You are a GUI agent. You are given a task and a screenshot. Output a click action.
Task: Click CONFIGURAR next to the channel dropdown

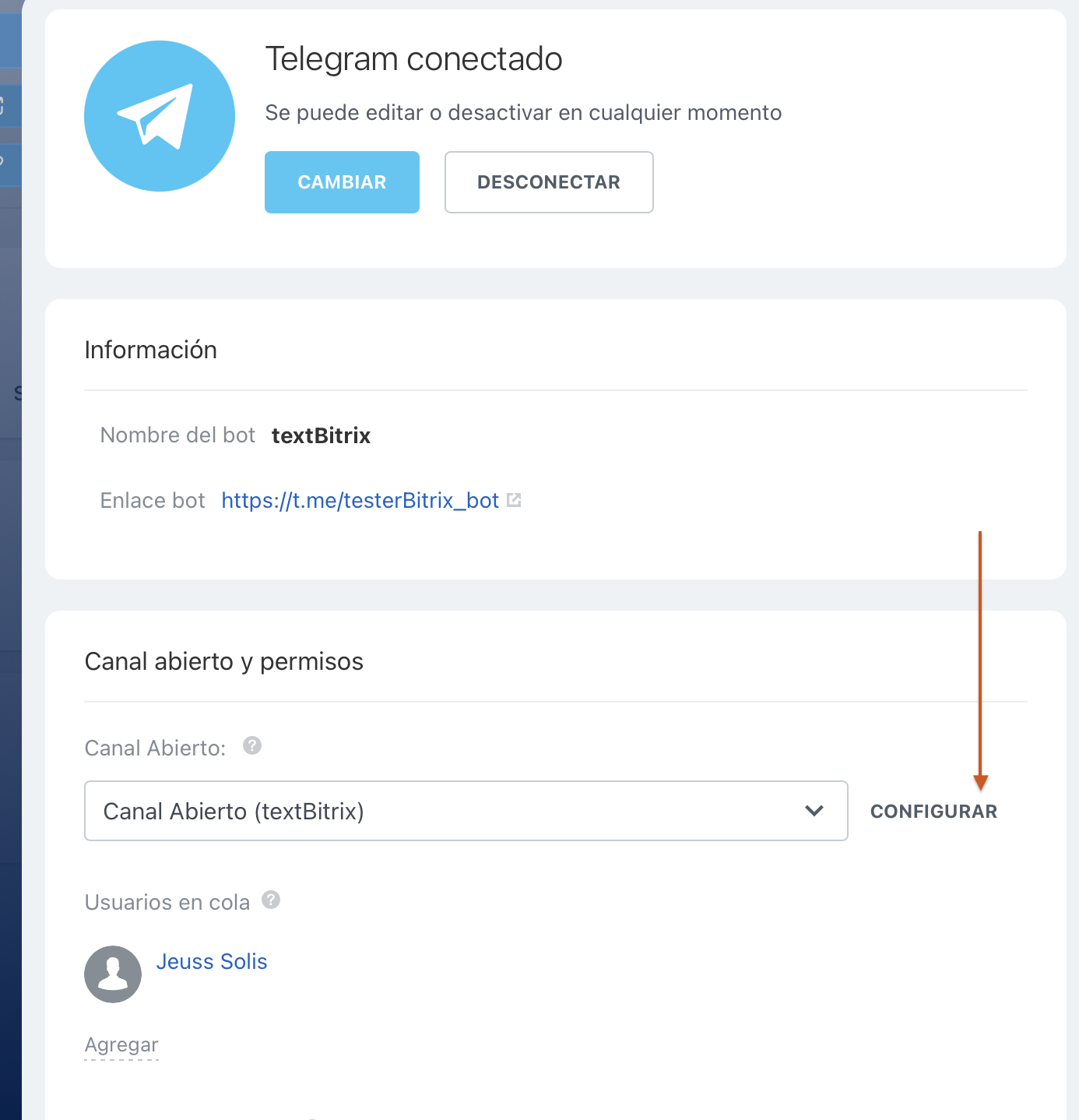[x=933, y=812]
